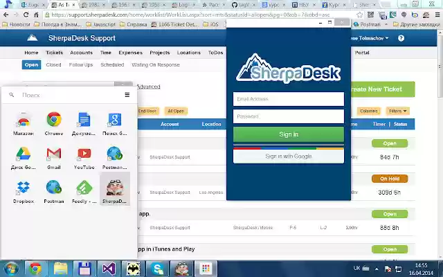Open Windows Start menu

coord(11,269)
